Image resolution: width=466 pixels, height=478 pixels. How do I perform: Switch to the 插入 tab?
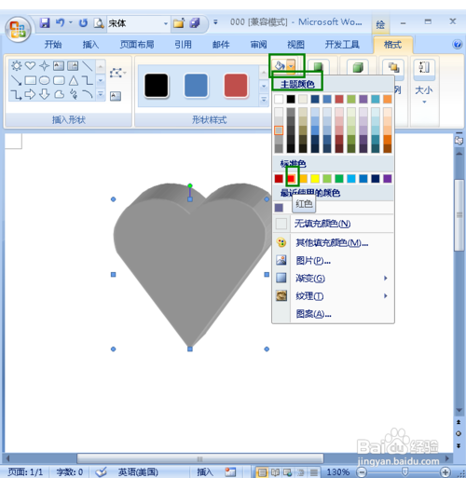coord(90,45)
